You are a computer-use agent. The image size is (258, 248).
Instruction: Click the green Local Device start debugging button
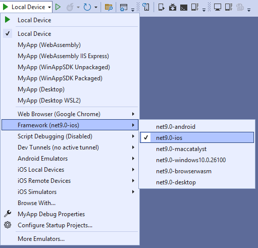click(x=24, y=7)
